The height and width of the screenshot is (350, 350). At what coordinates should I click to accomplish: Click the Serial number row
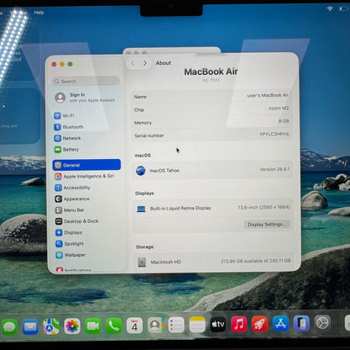coord(211,135)
